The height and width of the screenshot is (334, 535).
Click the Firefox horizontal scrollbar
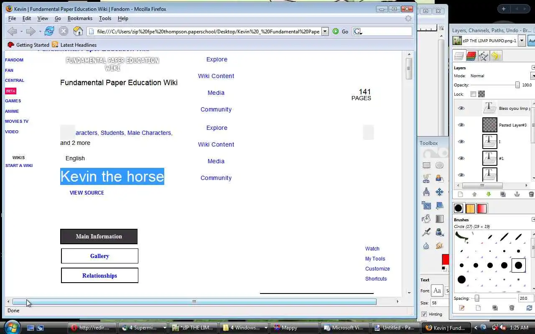[194, 301]
